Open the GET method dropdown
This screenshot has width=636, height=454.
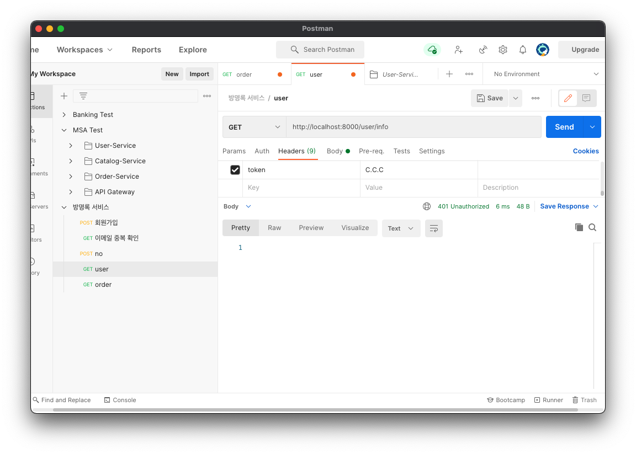pyautogui.click(x=255, y=127)
